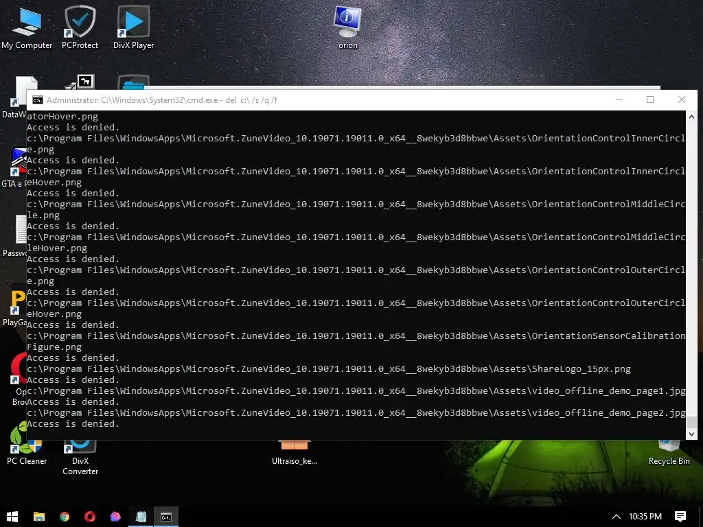
Task: Click the last Access is denied line
Action: [x=73, y=423]
